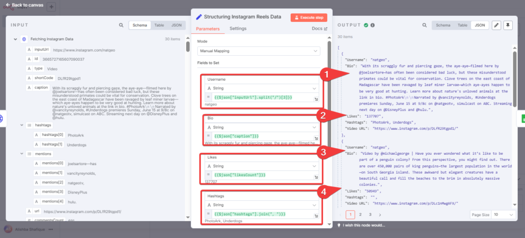Image resolution: width=525 pixels, height=238 pixels.
Task: Open expression editor for Username value
Action: click(x=316, y=99)
